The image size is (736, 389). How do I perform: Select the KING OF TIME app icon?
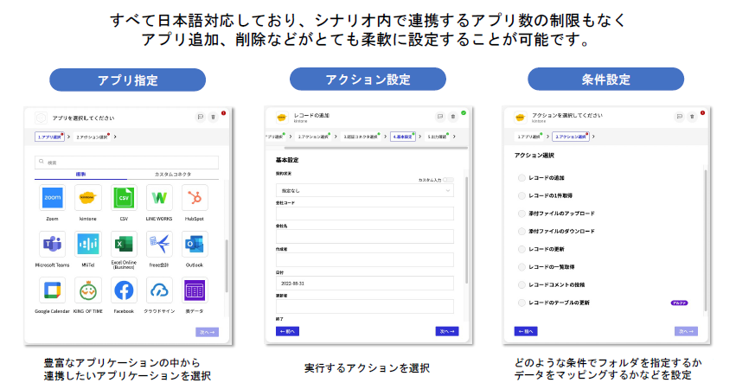tap(87, 290)
